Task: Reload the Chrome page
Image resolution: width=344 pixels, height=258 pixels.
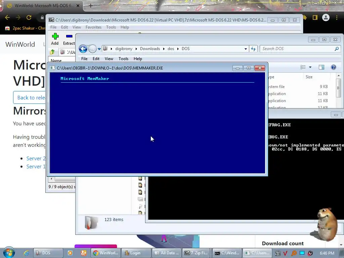Action: click(29, 17)
